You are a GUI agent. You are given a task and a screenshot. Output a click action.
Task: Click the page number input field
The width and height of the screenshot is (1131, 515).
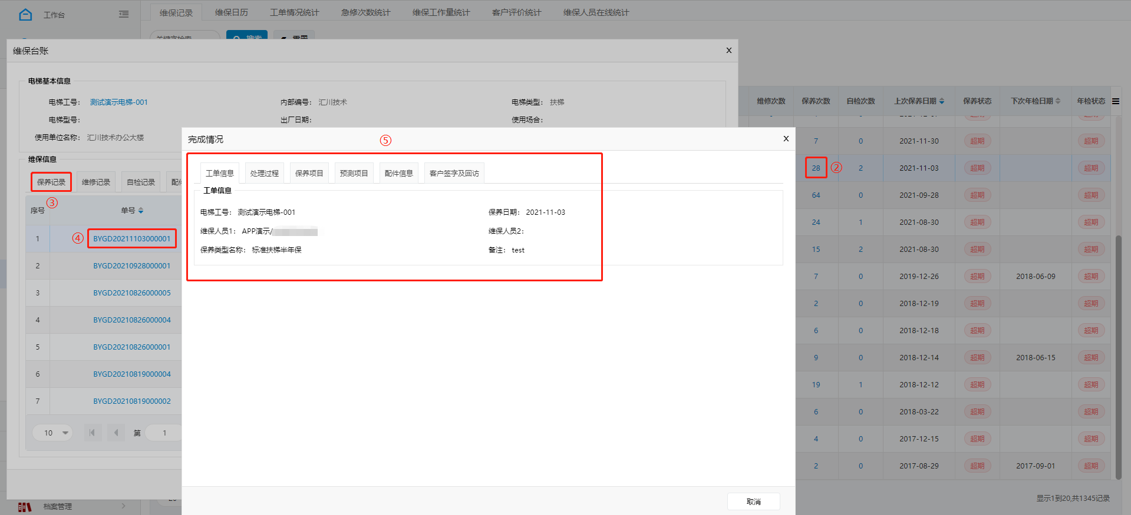point(164,433)
